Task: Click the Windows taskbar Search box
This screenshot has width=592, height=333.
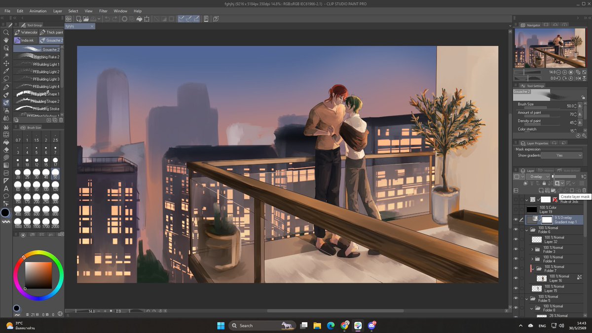Action: click(x=262, y=325)
